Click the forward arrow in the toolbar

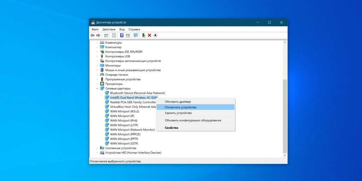[x=98, y=35]
